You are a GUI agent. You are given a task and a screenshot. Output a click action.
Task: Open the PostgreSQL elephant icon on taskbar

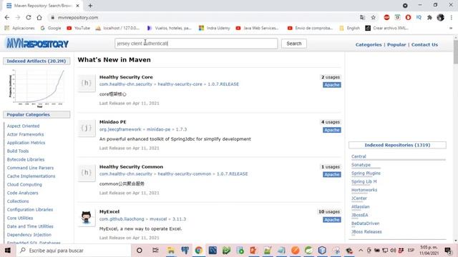tap(185, 251)
